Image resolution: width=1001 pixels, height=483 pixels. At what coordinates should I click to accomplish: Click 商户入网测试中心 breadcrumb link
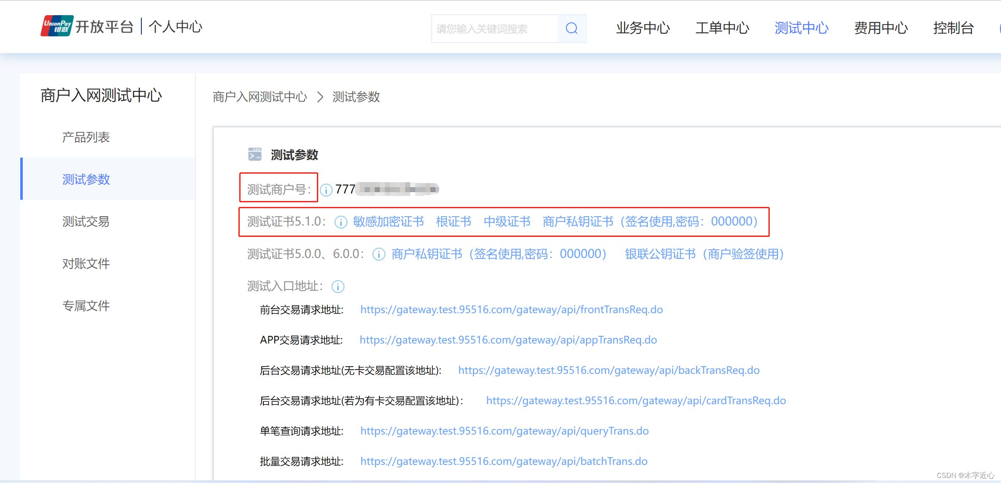tap(260, 97)
